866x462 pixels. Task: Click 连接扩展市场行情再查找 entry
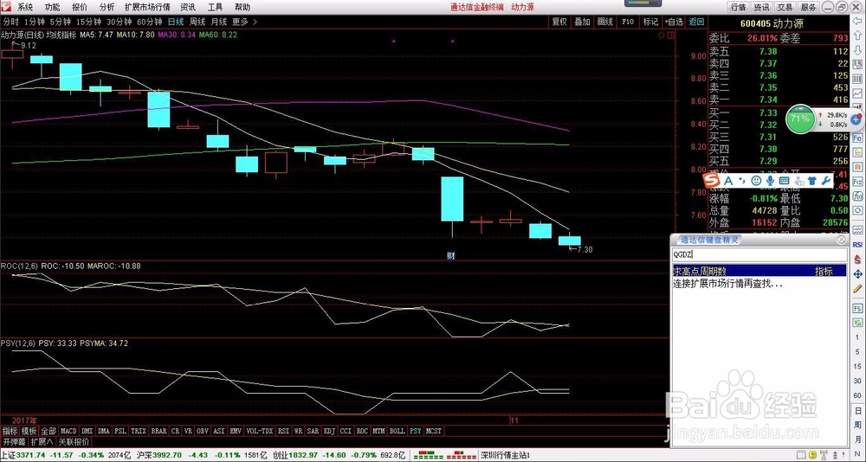[727, 284]
